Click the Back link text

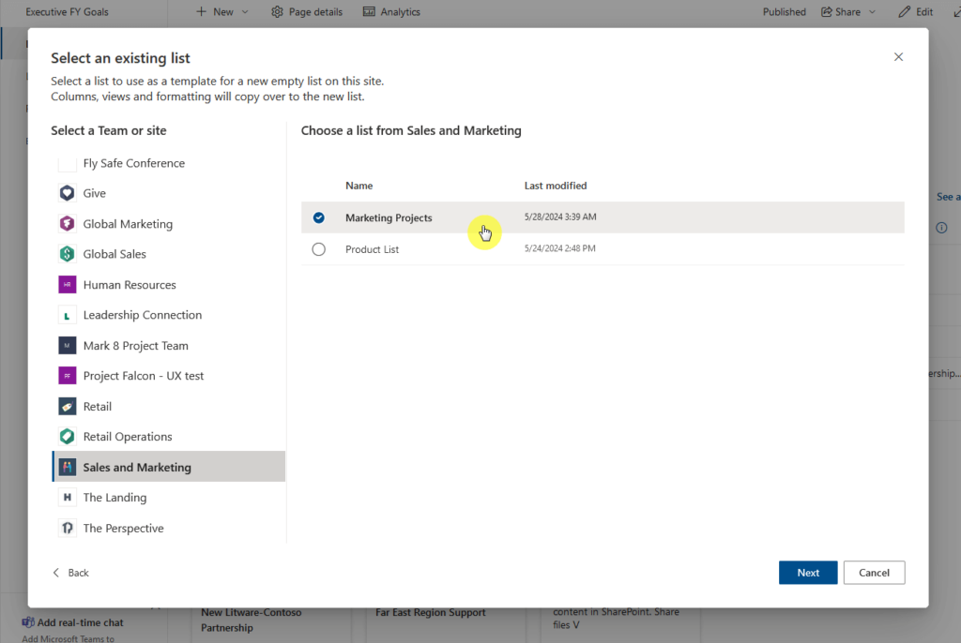[79, 573]
